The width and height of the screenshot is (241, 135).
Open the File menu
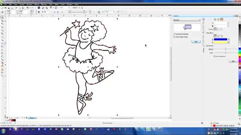[x=5, y=4]
